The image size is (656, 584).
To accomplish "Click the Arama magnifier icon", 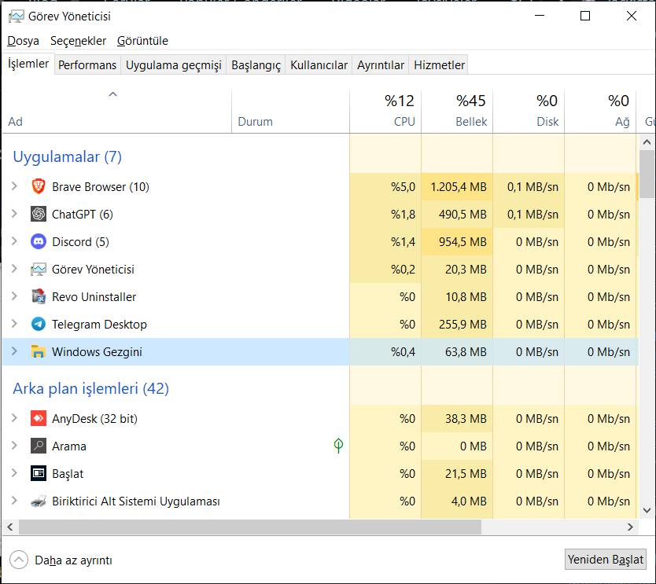I will click(39, 446).
